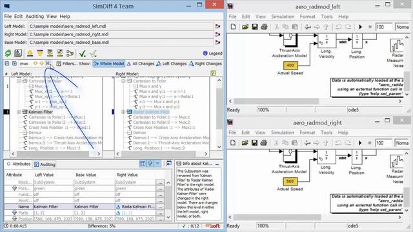
Task: Select 'Actual Speed' 400 block in aero_radmod_left
Action: point(290,65)
